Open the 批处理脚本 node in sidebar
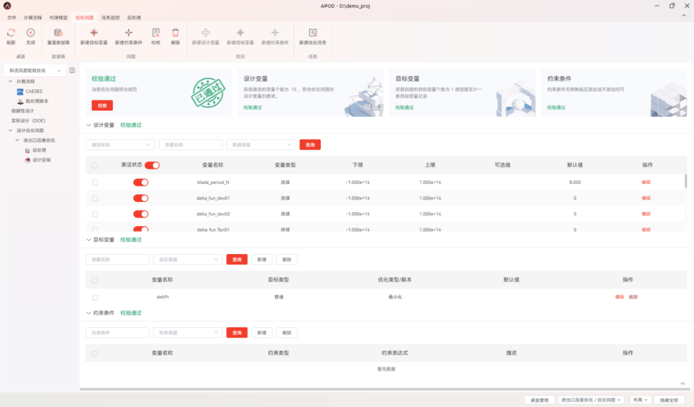694x407 pixels. [31, 100]
